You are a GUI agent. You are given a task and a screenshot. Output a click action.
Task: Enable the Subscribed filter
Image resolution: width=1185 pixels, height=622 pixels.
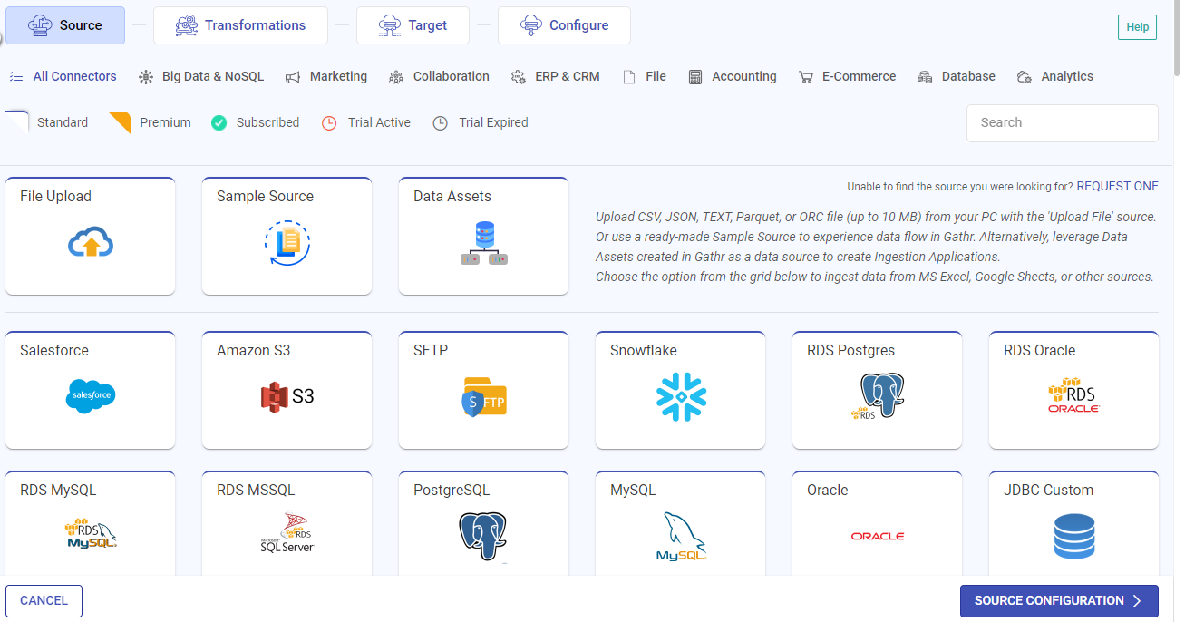tap(255, 122)
